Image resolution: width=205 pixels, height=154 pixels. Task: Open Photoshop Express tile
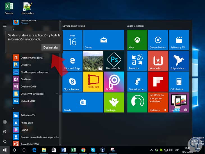click(114, 61)
